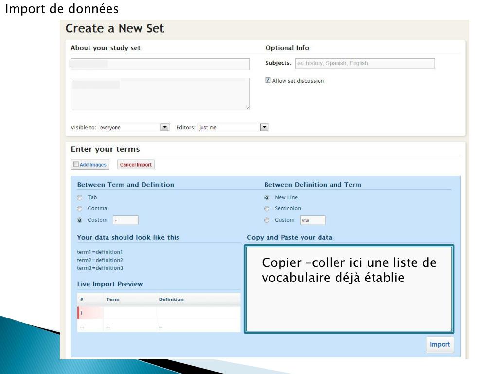Click the Enter your terms heading
498x374 pixels.
point(105,149)
